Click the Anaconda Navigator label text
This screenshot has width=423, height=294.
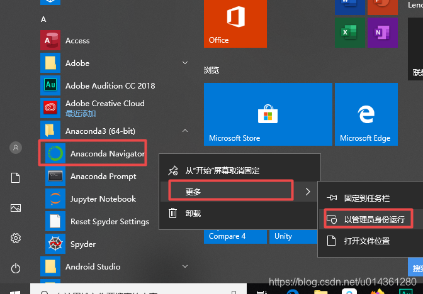(x=108, y=154)
